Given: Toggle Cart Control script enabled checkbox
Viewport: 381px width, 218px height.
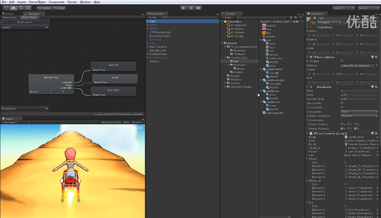Looking at the screenshot, I should 315,133.
